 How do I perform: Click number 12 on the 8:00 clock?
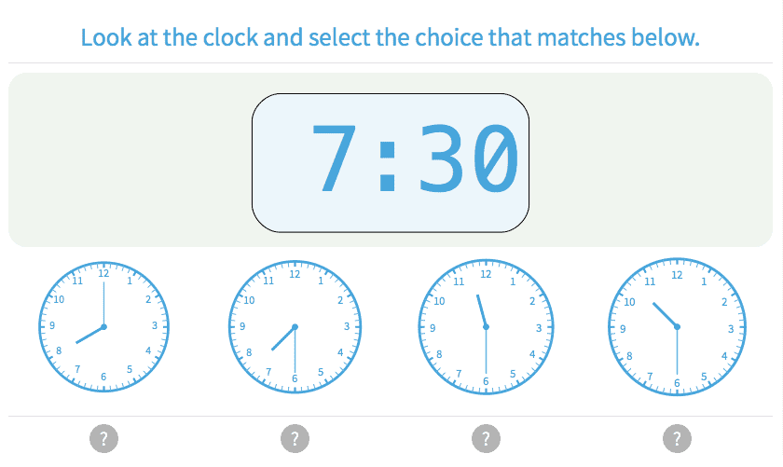point(103,274)
